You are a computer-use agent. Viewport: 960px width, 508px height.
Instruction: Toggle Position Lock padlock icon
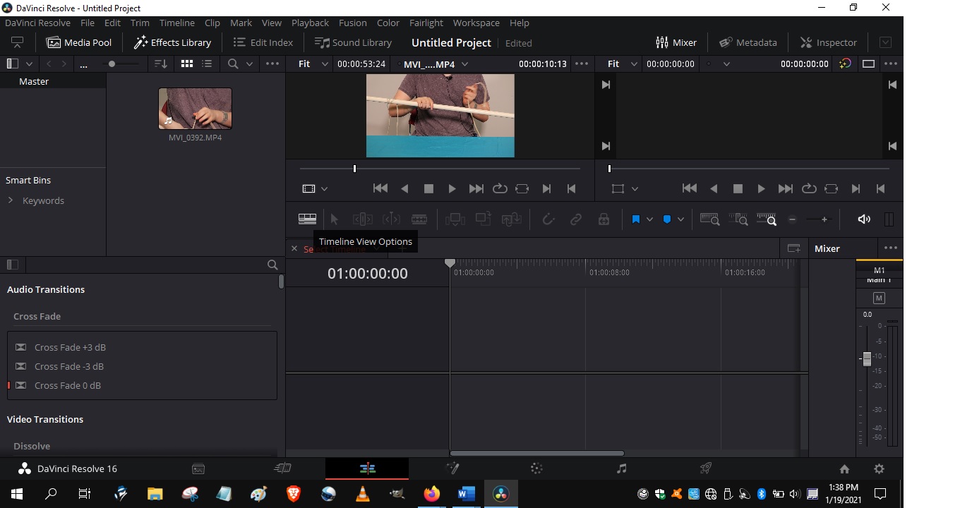(x=604, y=219)
